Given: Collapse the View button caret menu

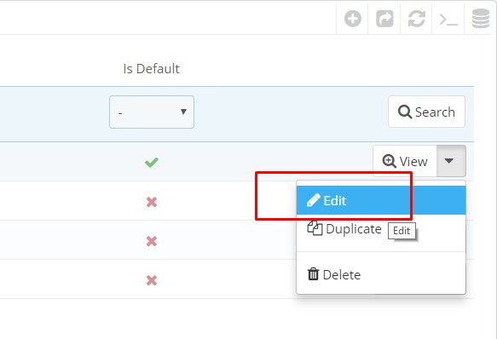Looking at the screenshot, I should tap(451, 161).
